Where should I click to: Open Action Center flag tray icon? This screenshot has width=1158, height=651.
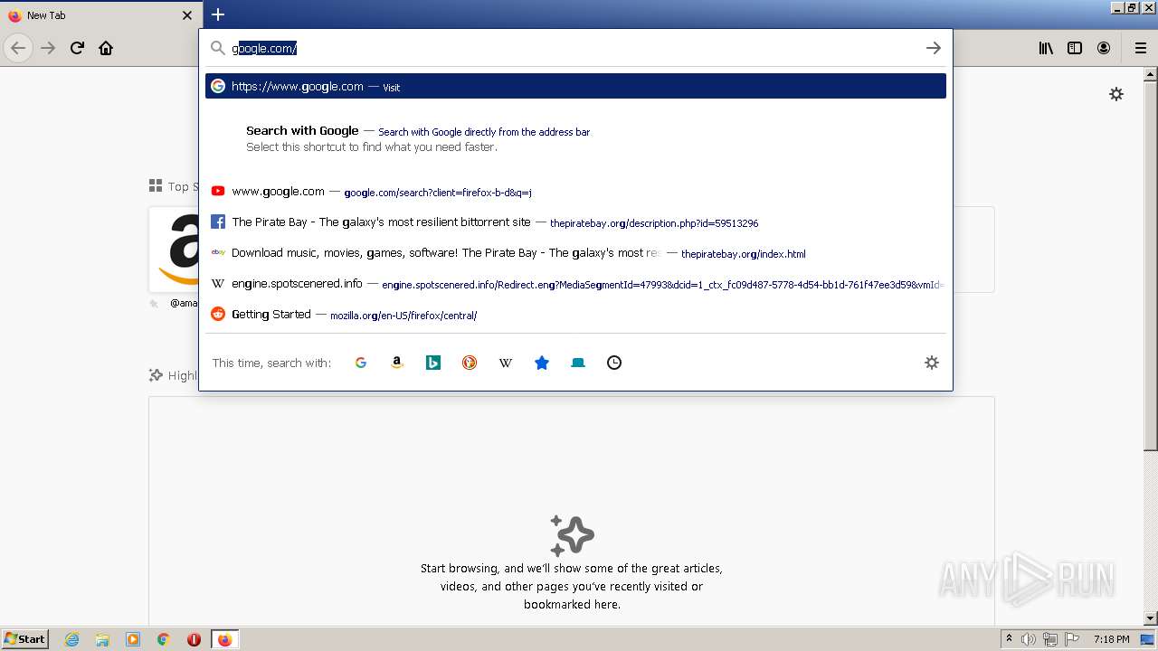[1072, 639]
